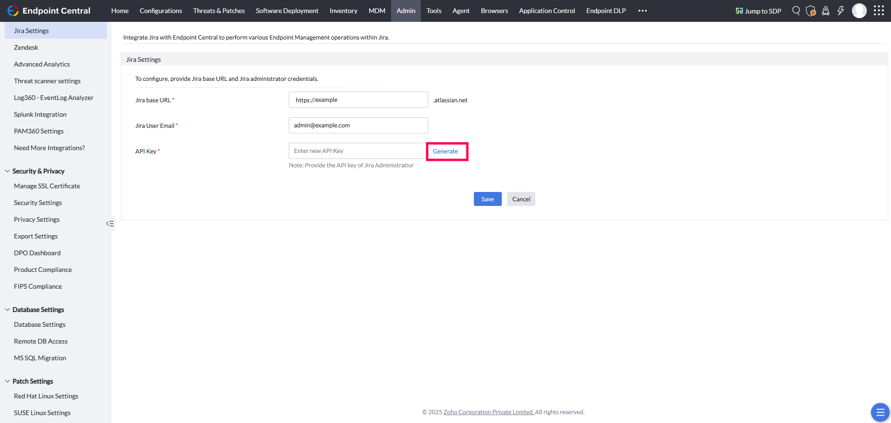
Task: Open Remote DB Access
Action: click(x=40, y=341)
